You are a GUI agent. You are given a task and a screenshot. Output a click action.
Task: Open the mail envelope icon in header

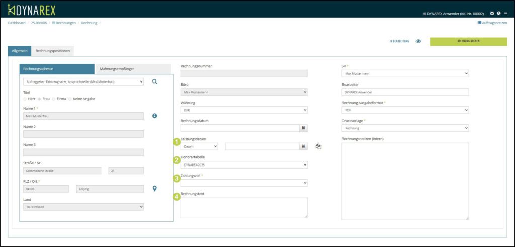click(492, 13)
